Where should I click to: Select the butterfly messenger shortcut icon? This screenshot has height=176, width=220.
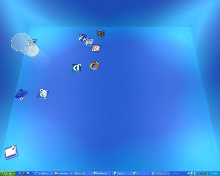pyautogui.click(x=89, y=42)
